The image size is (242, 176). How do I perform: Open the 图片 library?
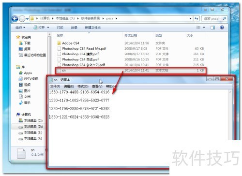25,91
